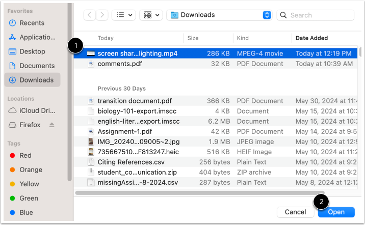This screenshot has width=365, height=225.
Task: Select Desktop in the sidebar
Action: click(32, 51)
